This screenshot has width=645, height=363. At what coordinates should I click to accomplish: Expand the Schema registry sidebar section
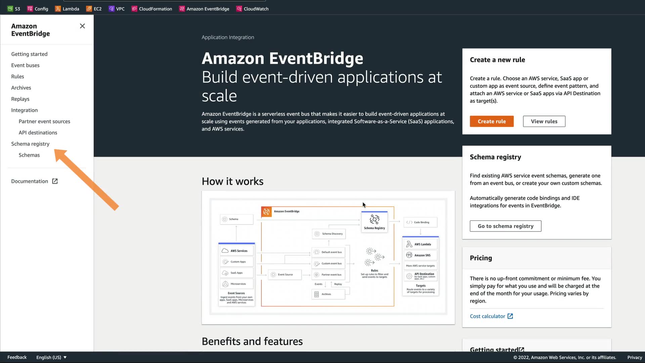coord(30,144)
